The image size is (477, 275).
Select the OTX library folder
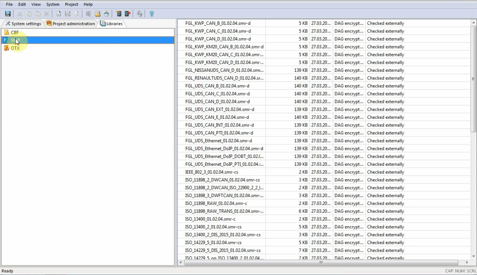click(15, 48)
